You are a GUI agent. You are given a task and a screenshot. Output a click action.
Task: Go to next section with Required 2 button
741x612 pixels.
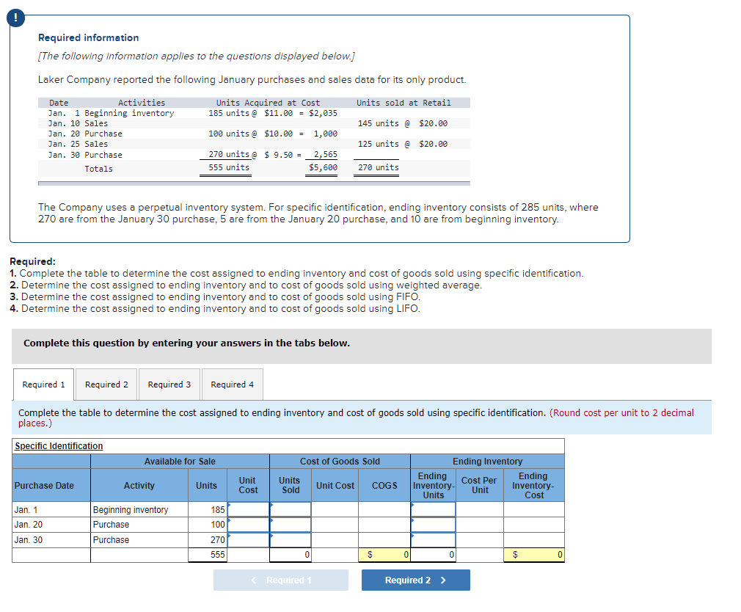[x=415, y=580]
